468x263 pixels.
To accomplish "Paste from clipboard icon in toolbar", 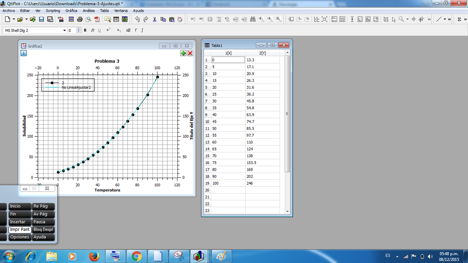I will 172,19.
